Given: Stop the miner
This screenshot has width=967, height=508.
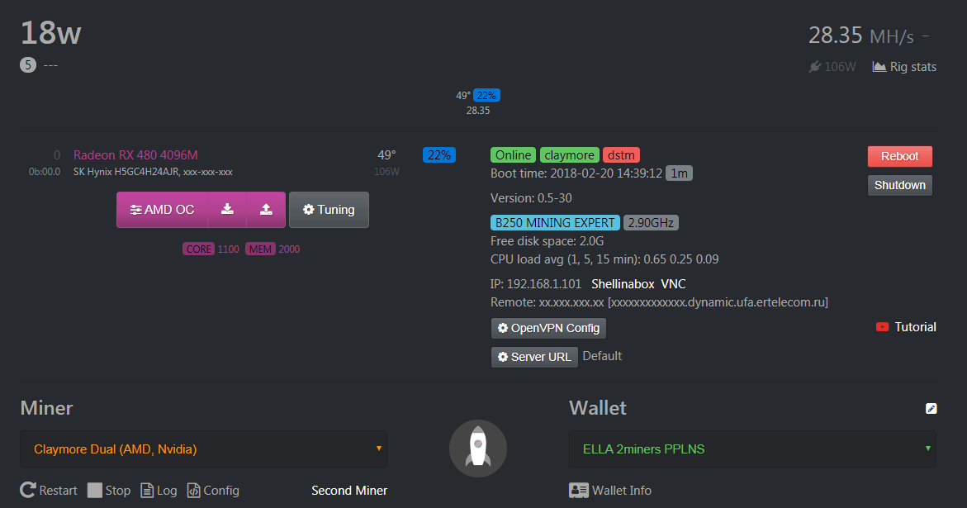Looking at the screenshot, I should click(109, 491).
